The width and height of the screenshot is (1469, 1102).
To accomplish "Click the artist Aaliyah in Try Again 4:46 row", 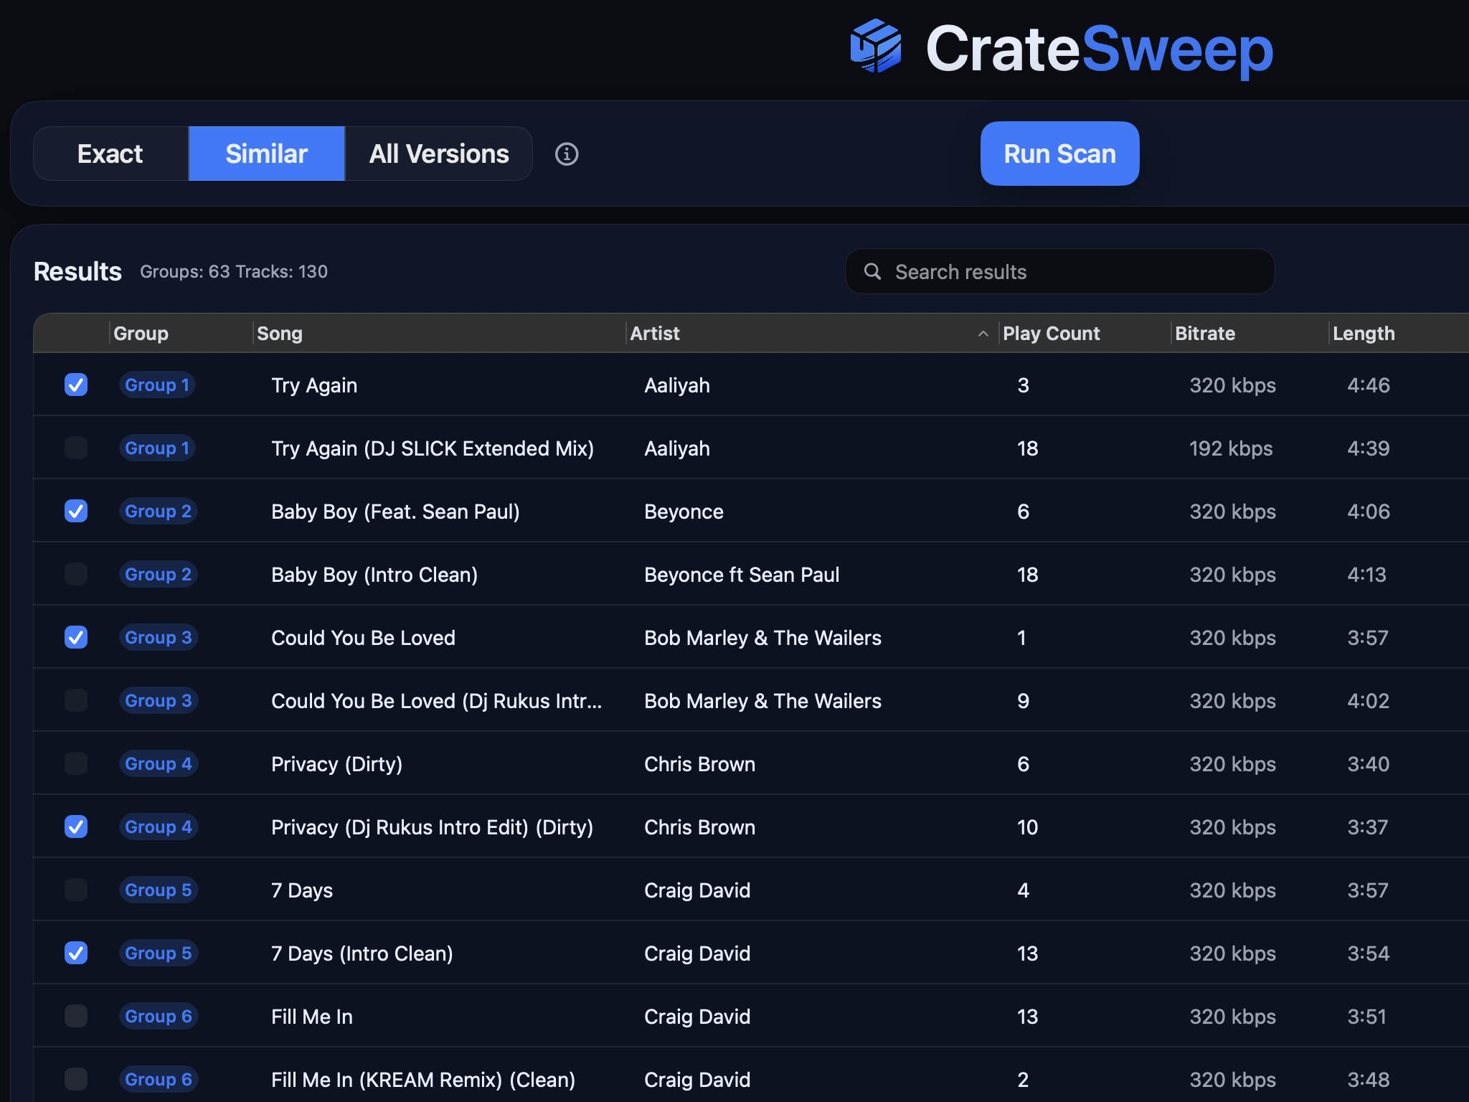I will (x=677, y=385).
